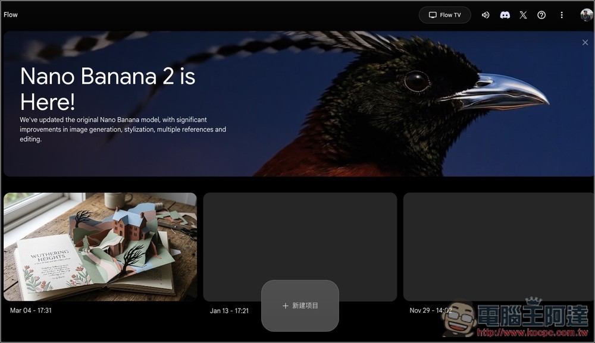Open the Discord community icon
This screenshot has height=343, width=595.
point(505,15)
